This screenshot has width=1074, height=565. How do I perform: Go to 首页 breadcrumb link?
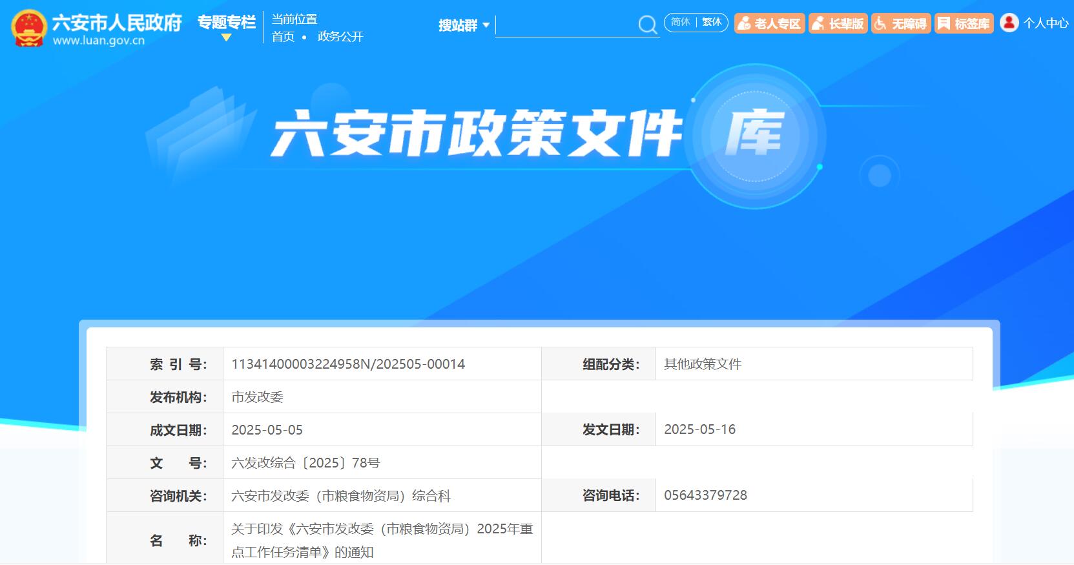coord(283,37)
